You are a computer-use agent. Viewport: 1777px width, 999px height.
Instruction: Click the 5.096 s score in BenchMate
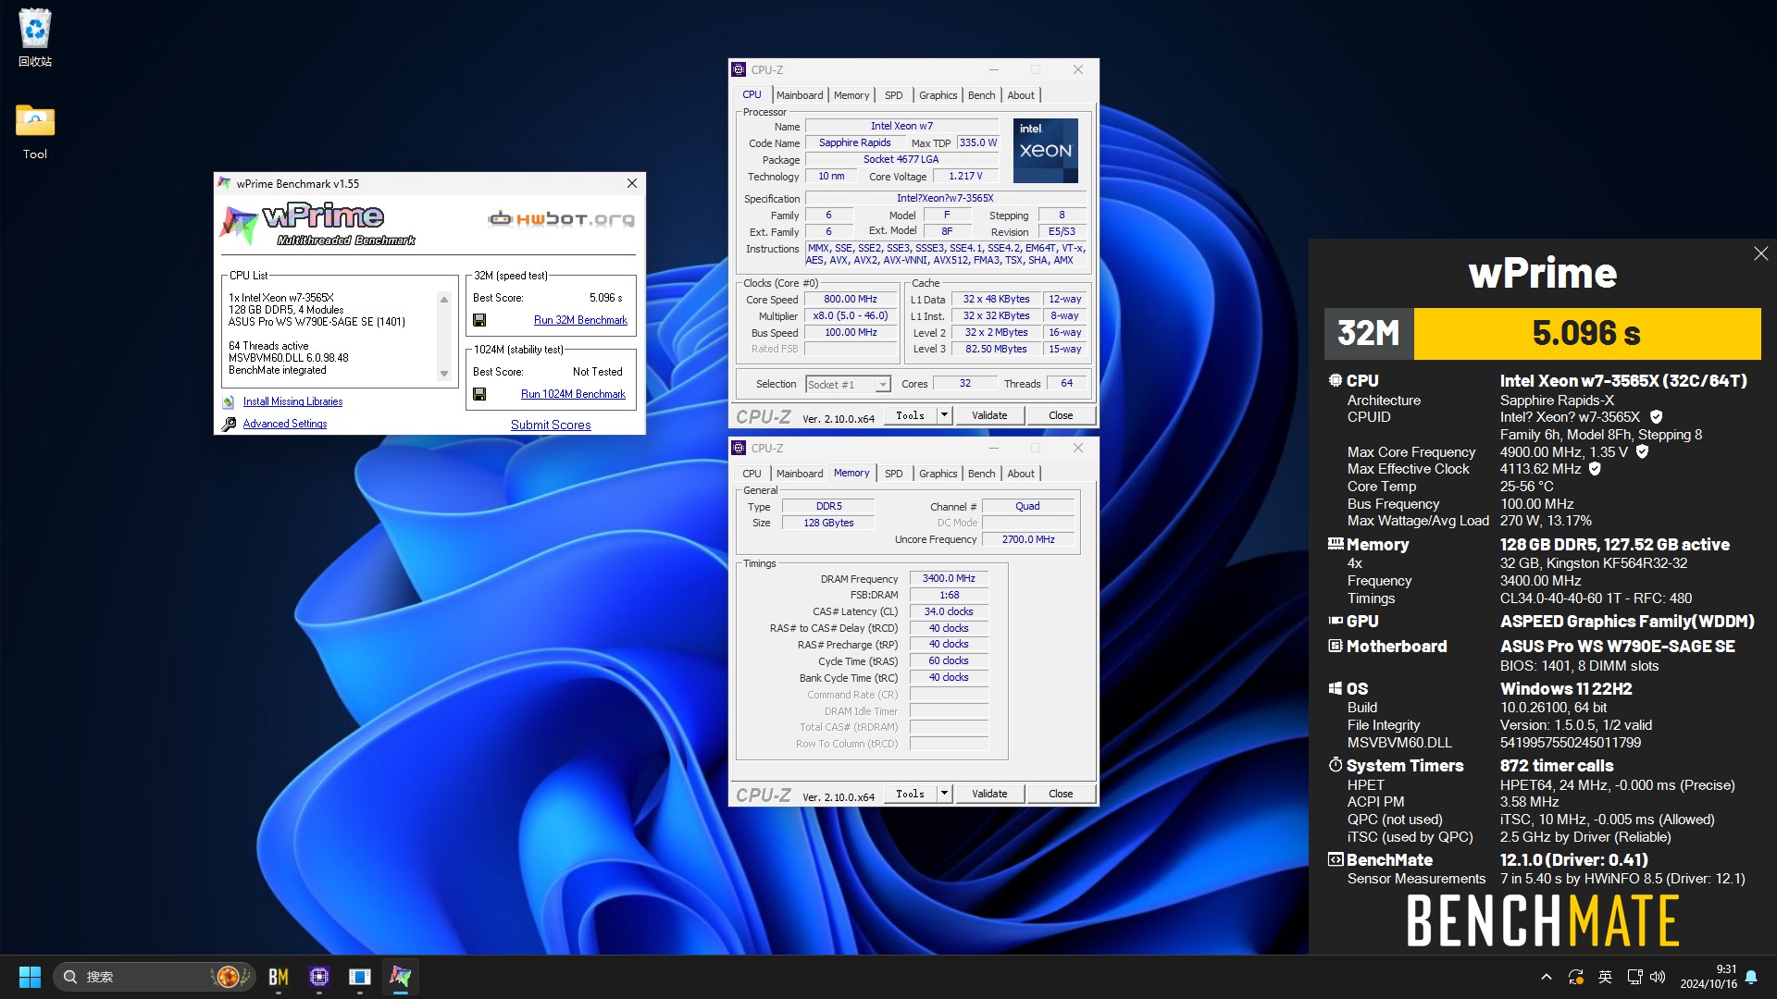[1586, 333]
